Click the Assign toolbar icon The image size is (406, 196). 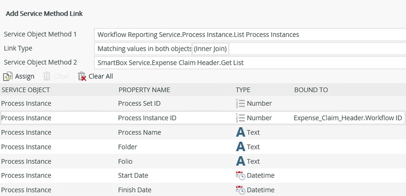pyautogui.click(x=8, y=76)
